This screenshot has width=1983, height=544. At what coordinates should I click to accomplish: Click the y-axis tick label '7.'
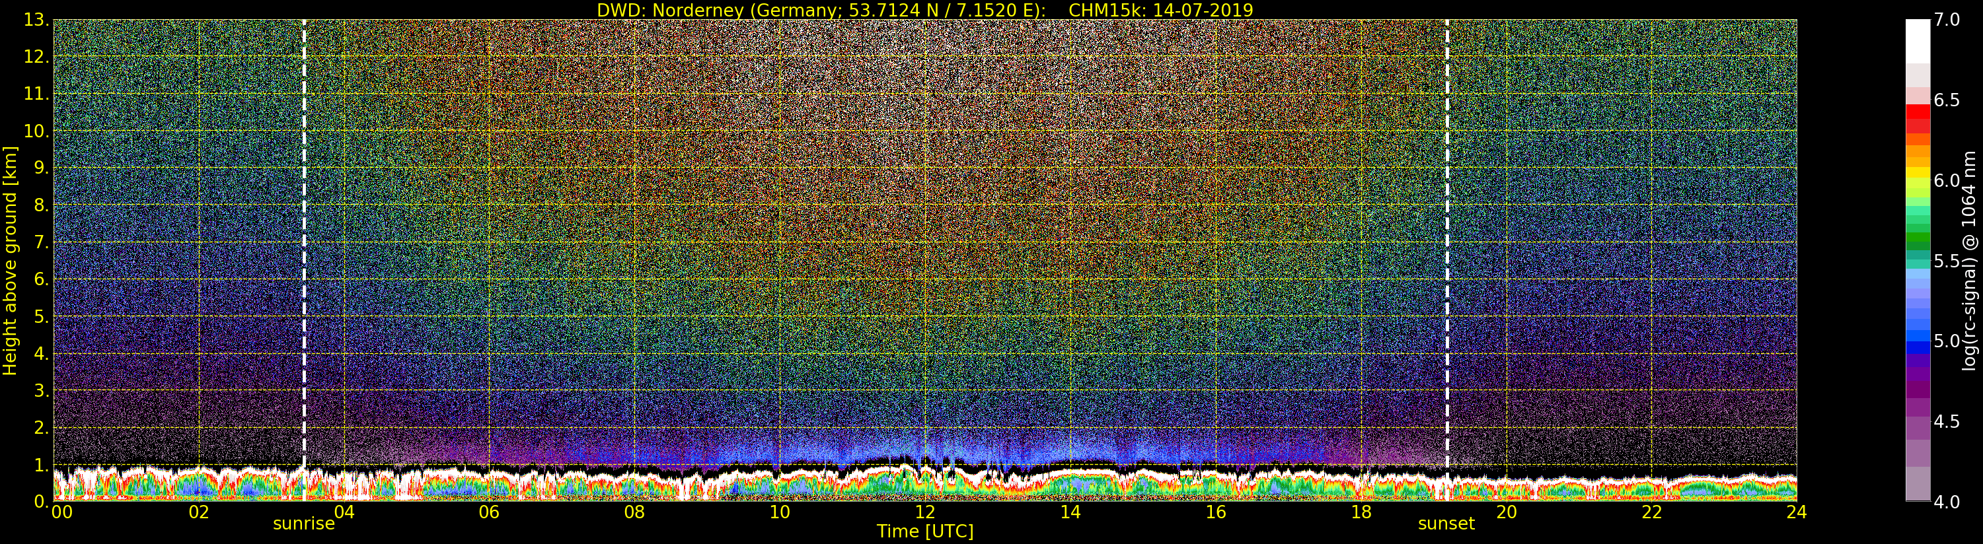[42, 243]
